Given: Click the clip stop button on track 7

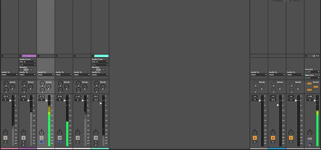Looking at the screenshot, I should pyautogui.click(x=39, y=56).
